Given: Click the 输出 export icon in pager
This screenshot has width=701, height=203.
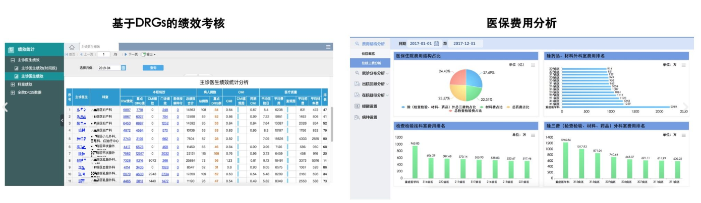Looking at the screenshot, I should [144, 54].
